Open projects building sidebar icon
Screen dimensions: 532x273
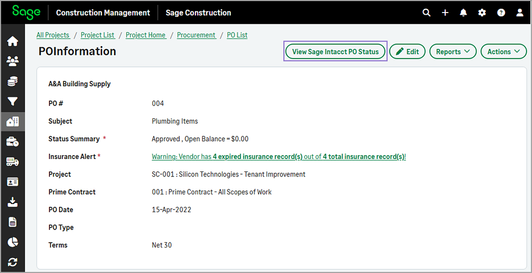pos(12,122)
